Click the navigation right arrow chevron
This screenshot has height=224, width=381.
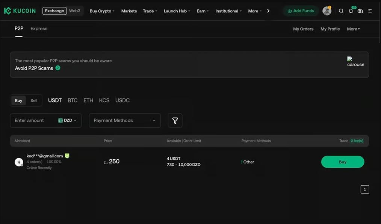pyautogui.click(x=268, y=11)
